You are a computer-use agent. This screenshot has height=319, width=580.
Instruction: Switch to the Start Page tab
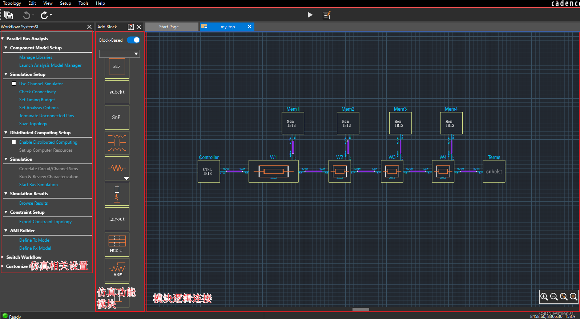coord(172,27)
